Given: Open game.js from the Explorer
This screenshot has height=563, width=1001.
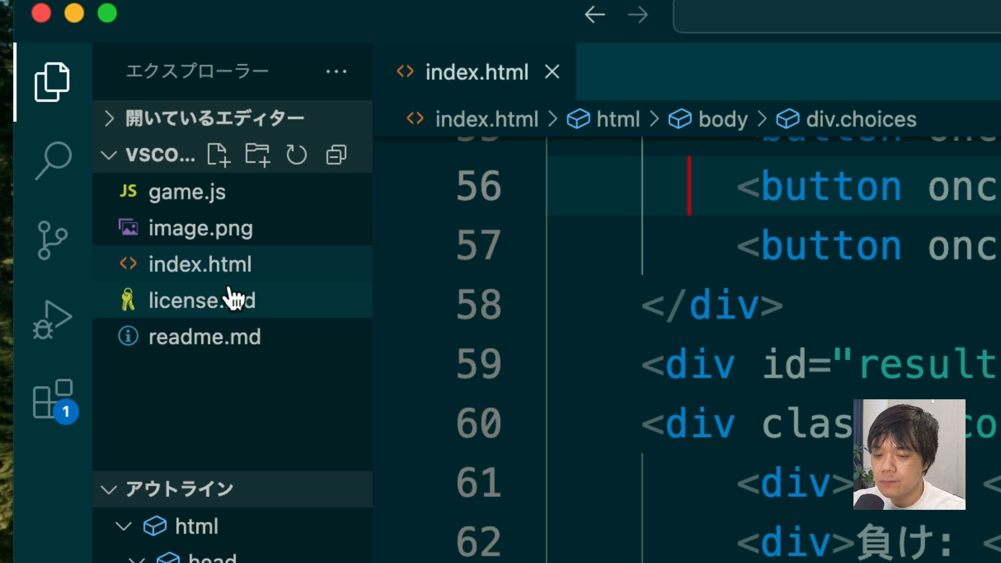Looking at the screenshot, I should point(187,191).
